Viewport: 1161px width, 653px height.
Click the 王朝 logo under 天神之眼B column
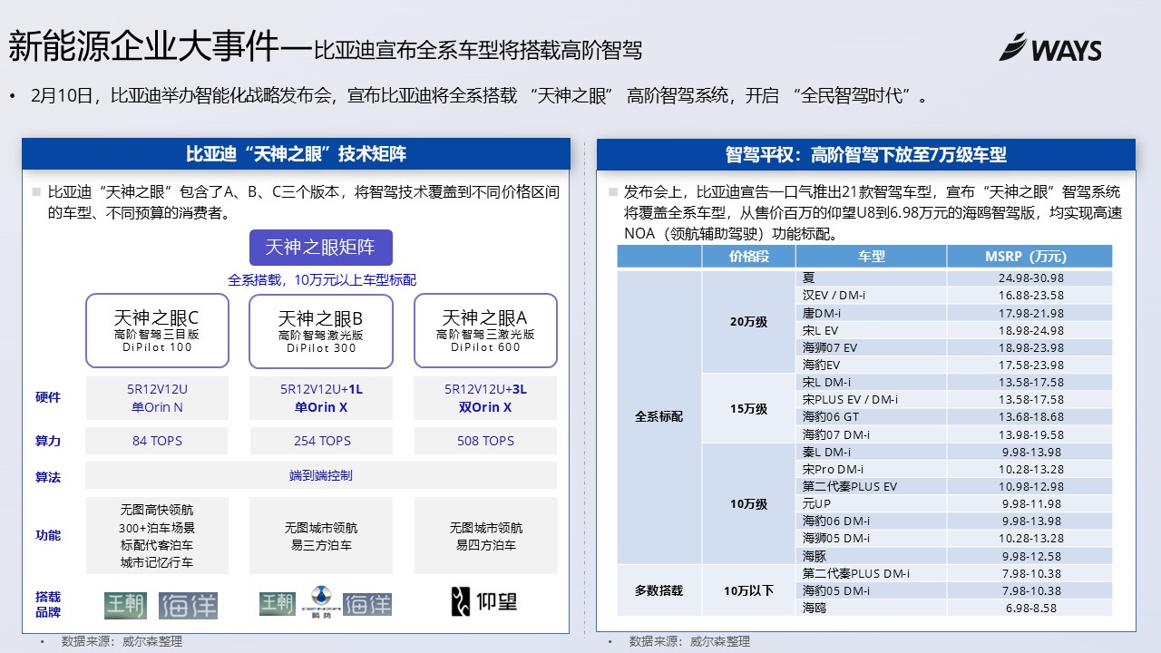(x=278, y=603)
